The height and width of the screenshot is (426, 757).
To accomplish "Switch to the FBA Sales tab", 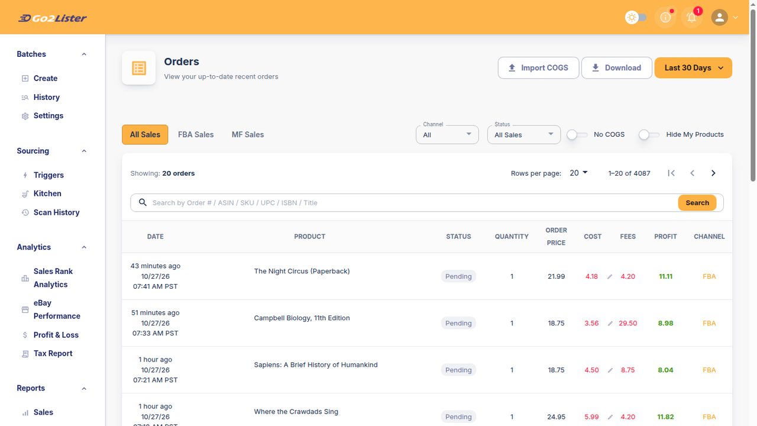I will coord(196,134).
